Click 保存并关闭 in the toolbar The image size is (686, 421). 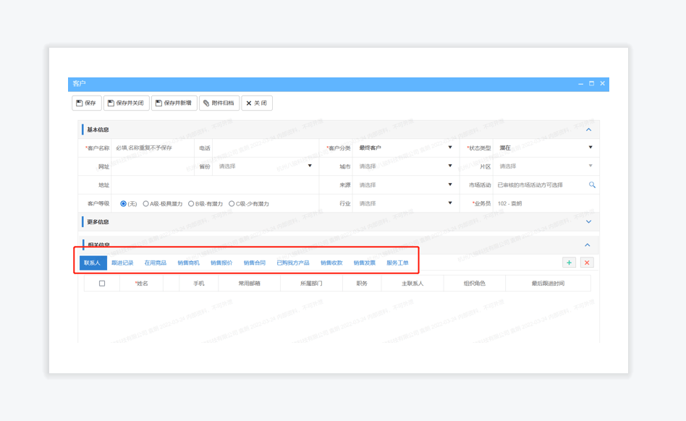(126, 103)
